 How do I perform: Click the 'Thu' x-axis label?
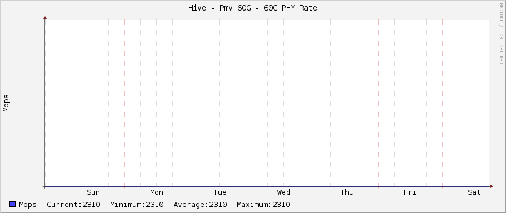[x=347, y=192]
